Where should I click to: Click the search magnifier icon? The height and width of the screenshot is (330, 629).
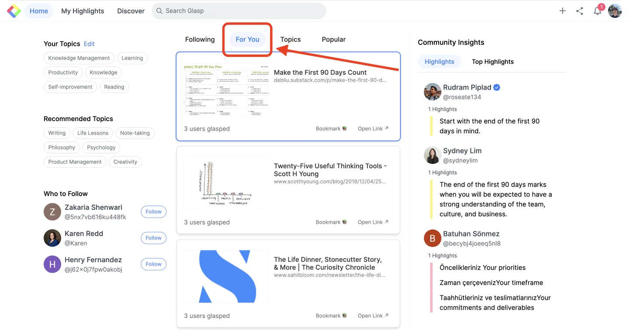pyautogui.click(x=159, y=11)
